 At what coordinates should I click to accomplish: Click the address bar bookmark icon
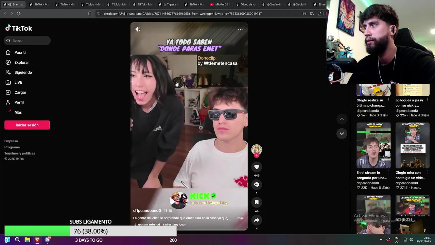pyautogui.click(x=90, y=14)
